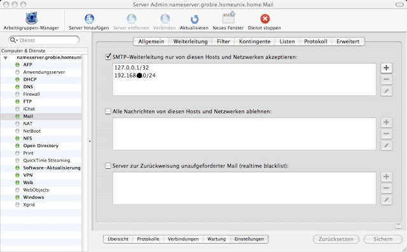Click the Server entfernen toolbar icon
This screenshot has width=407, height=252.
tap(132, 18)
